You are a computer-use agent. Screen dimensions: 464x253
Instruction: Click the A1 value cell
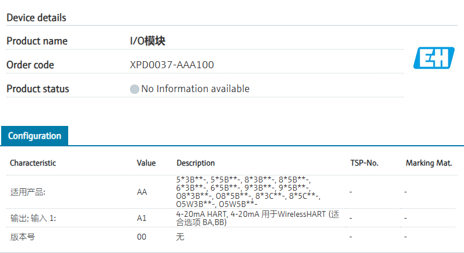[x=142, y=218]
